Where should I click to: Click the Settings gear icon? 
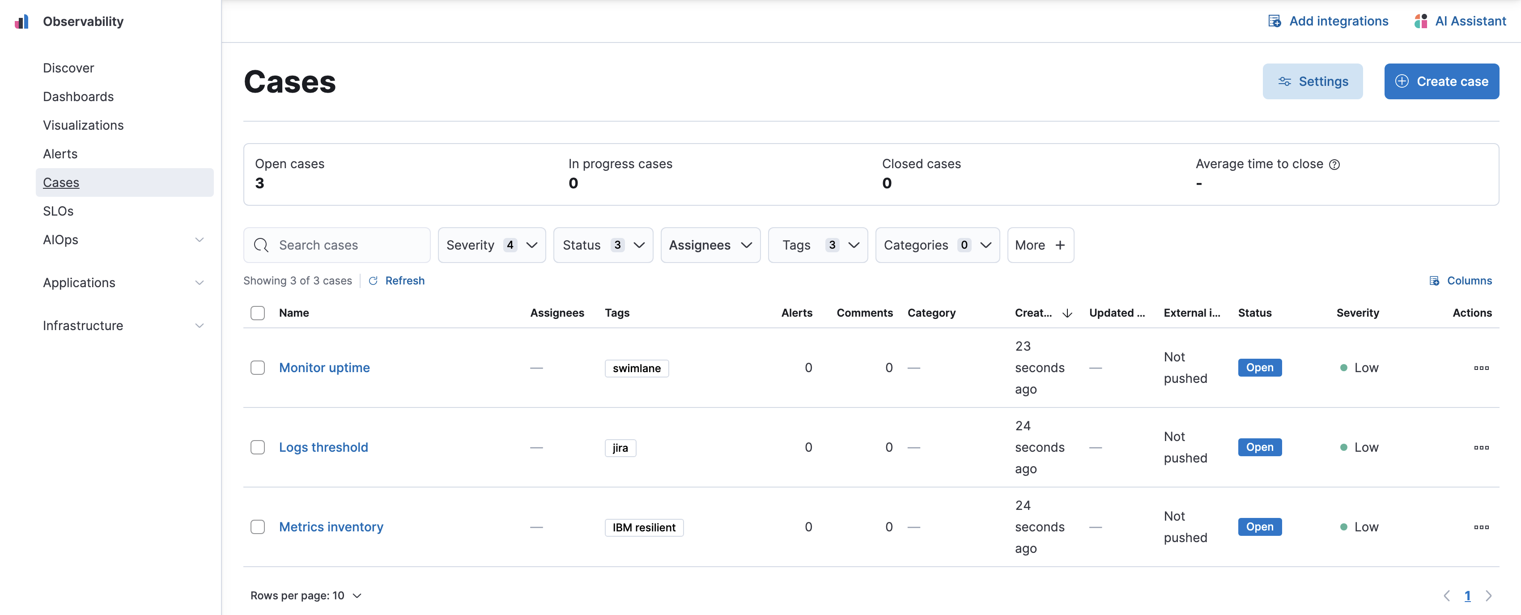[x=1285, y=81]
